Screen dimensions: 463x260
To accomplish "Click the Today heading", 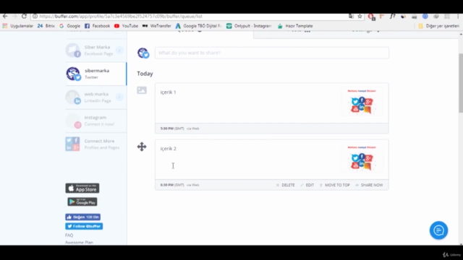I will 145,74.
